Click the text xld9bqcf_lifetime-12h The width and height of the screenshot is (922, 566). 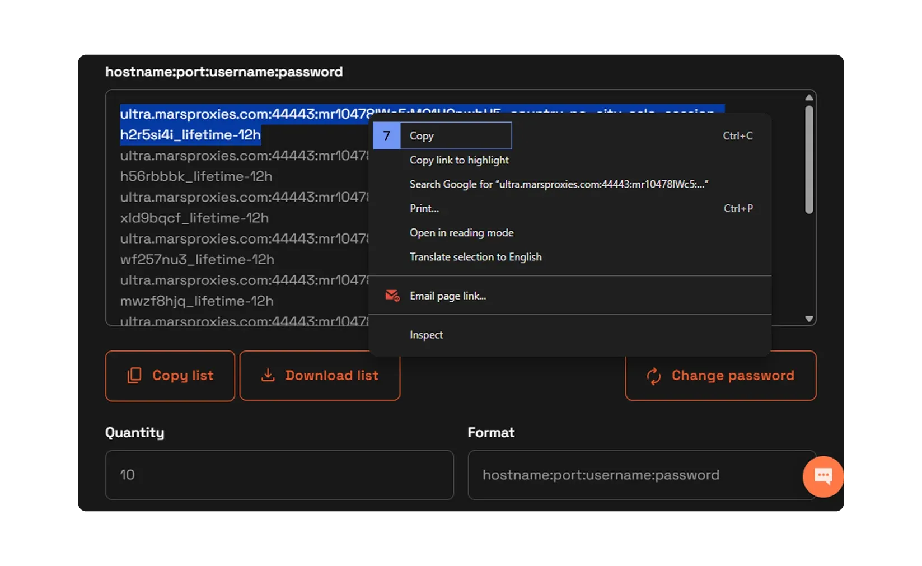[x=194, y=218]
